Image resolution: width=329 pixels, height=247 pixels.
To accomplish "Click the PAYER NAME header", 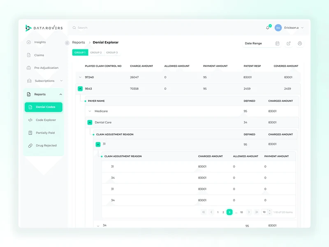I will pos(96,101).
